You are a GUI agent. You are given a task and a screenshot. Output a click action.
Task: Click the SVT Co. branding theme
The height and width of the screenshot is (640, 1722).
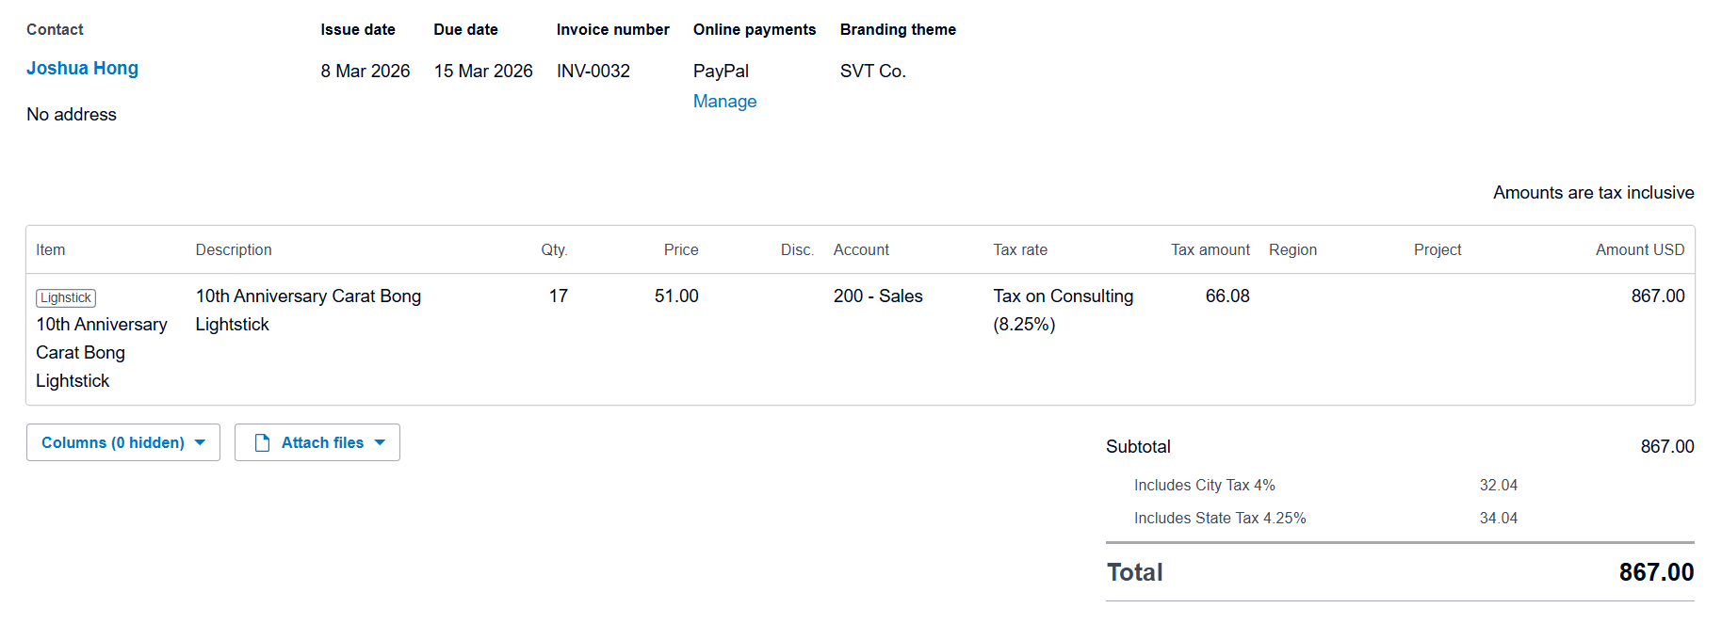pyautogui.click(x=872, y=71)
